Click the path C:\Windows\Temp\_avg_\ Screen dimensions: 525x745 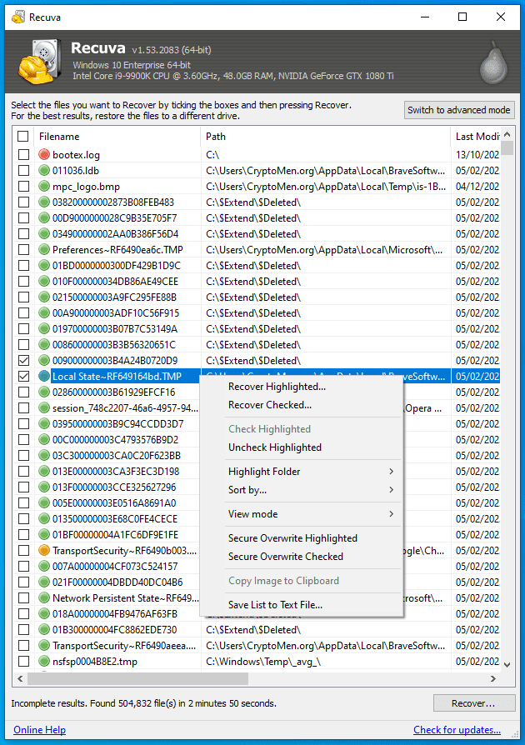(x=263, y=661)
